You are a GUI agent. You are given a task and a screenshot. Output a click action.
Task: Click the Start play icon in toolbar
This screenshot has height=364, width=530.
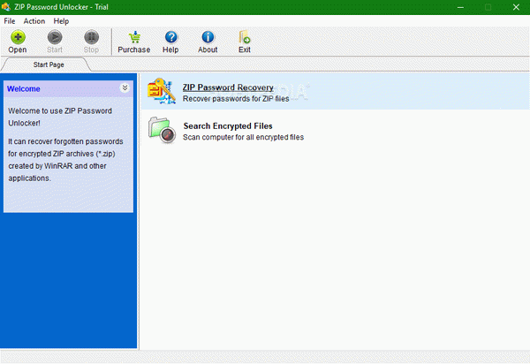point(55,37)
